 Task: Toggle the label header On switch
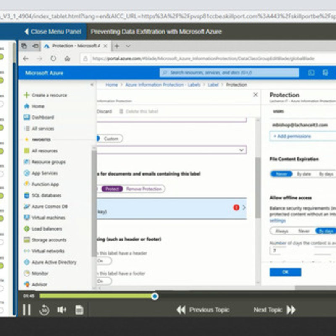click(104, 261)
